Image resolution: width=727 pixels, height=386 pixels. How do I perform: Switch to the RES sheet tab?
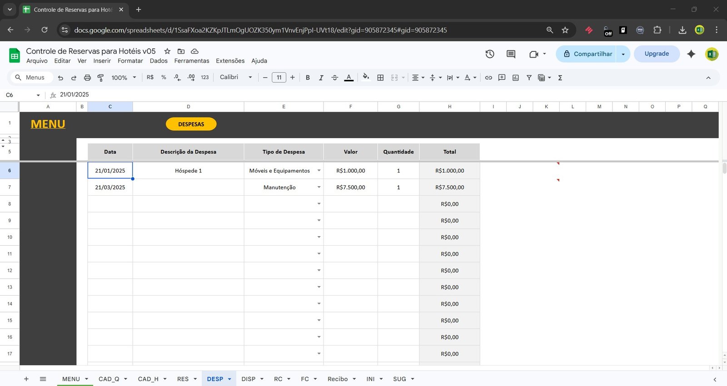[183, 379]
